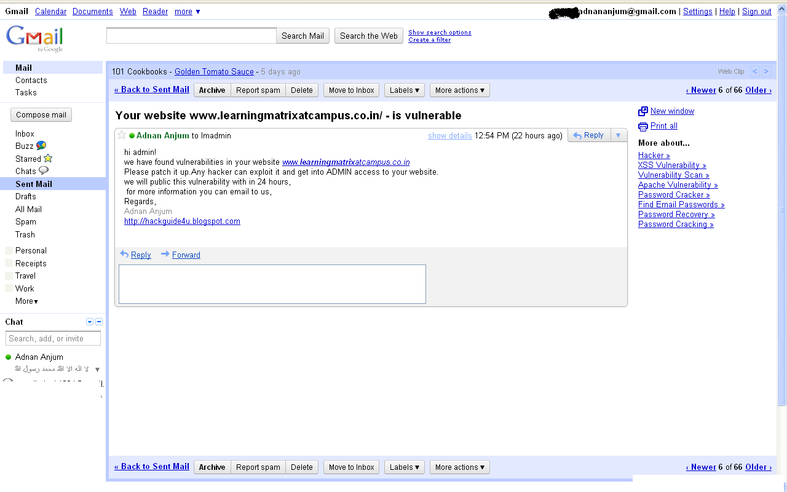Open hackguide4u.blogspot.com link
The image size is (787, 492).
pos(182,221)
